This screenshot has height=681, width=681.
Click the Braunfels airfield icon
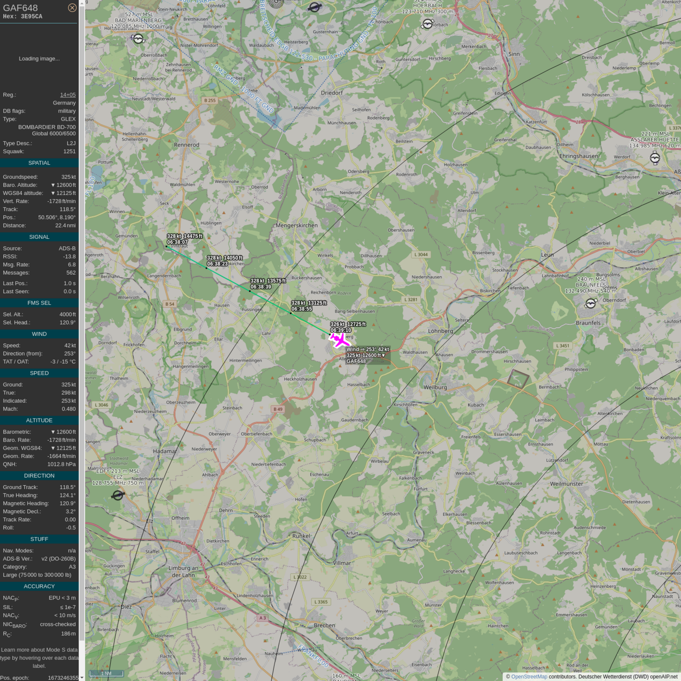[x=591, y=304]
